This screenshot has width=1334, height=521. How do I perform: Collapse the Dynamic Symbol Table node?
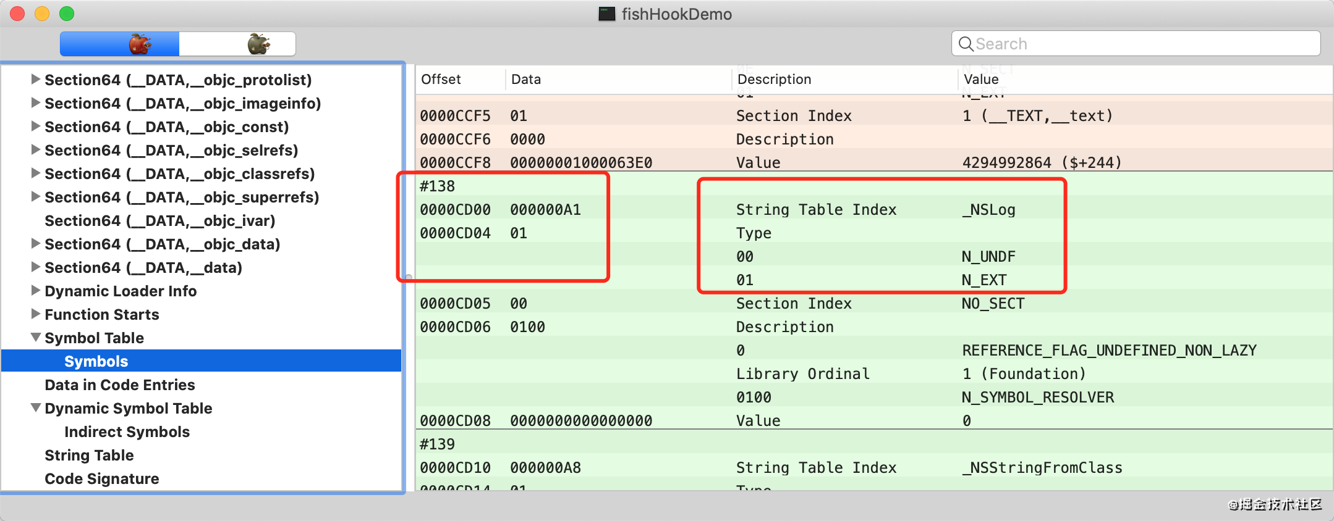36,408
